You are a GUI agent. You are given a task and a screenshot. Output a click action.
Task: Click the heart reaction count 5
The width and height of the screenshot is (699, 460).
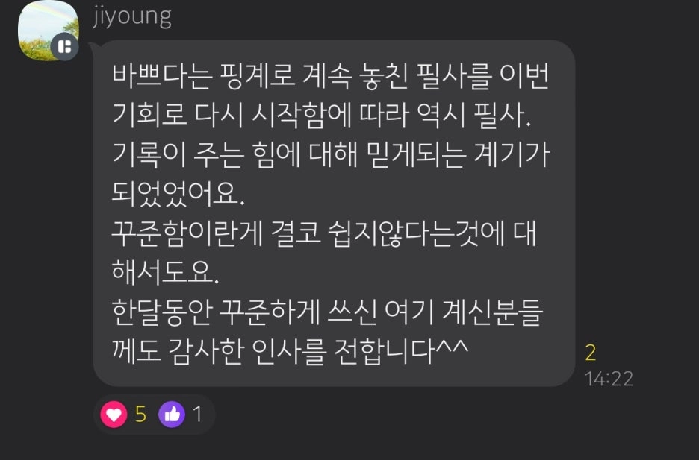click(140, 415)
